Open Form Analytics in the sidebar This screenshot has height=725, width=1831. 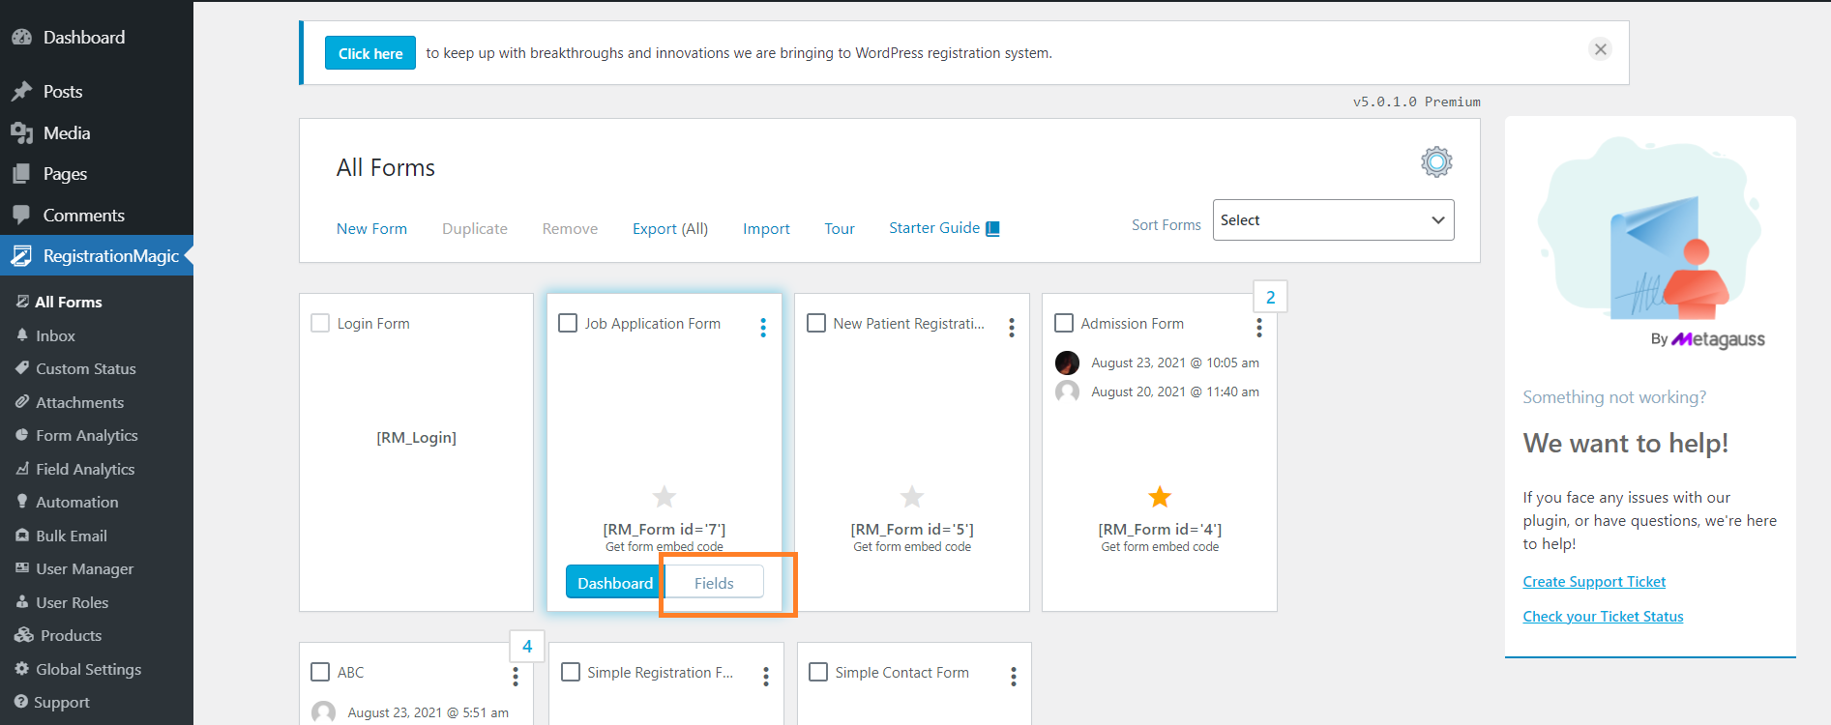86,436
